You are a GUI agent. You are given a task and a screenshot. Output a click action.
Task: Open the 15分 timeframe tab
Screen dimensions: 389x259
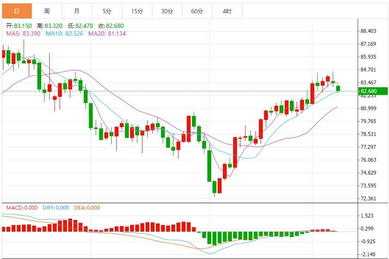click(137, 11)
